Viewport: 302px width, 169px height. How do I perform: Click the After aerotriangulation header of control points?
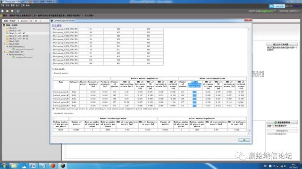click(212, 78)
